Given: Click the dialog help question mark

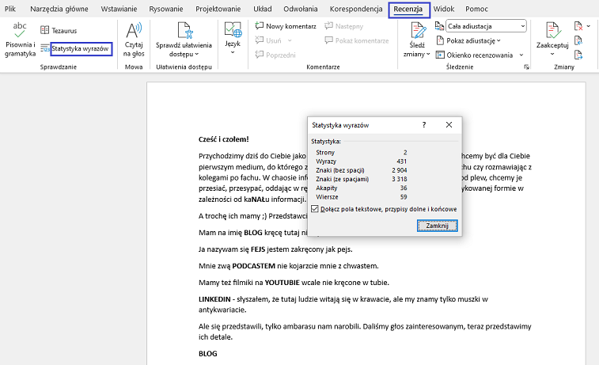Looking at the screenshot, I should click(x=424, y=125).
